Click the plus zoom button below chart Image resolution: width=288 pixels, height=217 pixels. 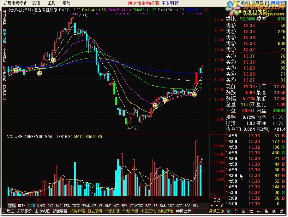212,206
